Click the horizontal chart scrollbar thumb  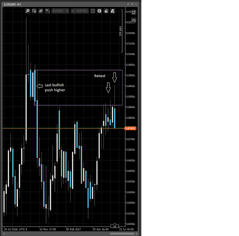point(122,234)
